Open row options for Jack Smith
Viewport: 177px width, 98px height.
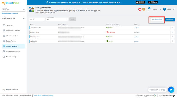tap(172, 41)
